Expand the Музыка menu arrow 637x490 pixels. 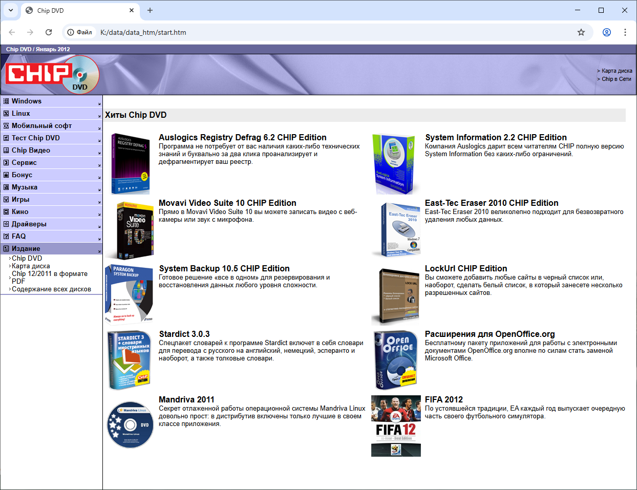click(x=99, y=190)
